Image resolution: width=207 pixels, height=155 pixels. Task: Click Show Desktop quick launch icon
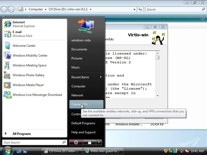pos(19,151)
